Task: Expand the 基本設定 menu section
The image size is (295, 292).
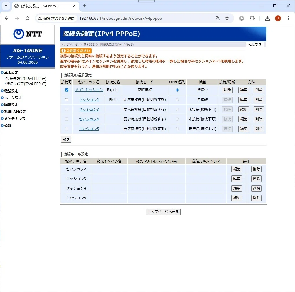Action: tap(10, 73)
